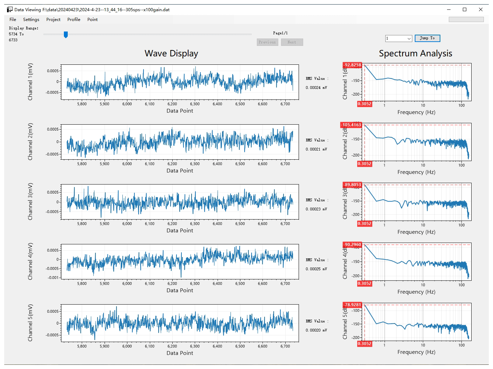
Task: Open the Point menu
Action: coord(92,20)
